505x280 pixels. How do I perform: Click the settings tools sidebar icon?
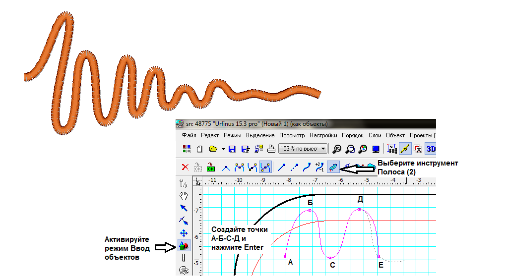(183, 184)
